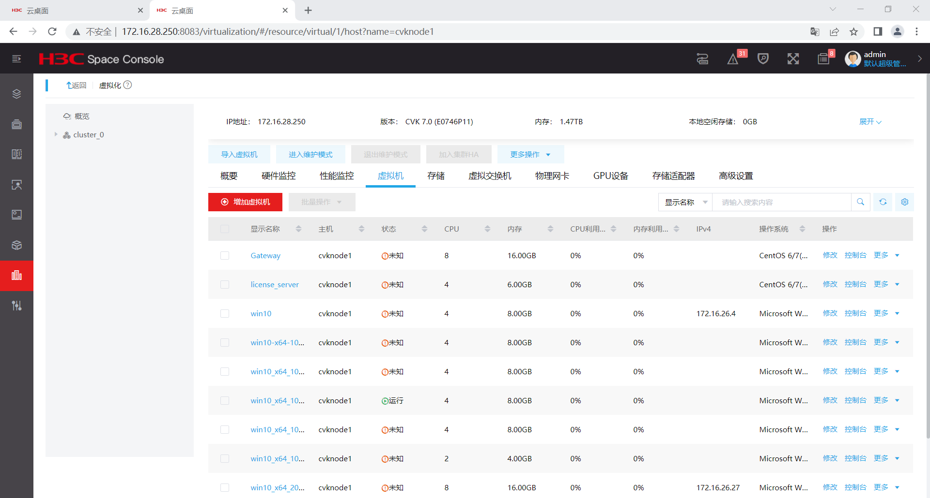Open the task list icon with badge 8
The height and width of the screenshot is (498, 930).
click(823, 59)
